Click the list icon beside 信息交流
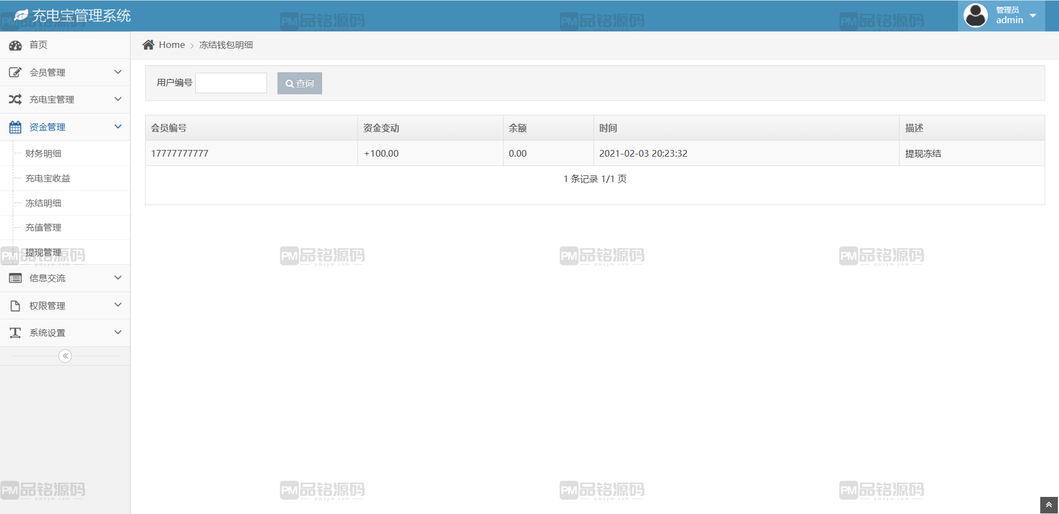Image resolution: width=1059 pixels, height=514 pixels. tap(15, 278)
